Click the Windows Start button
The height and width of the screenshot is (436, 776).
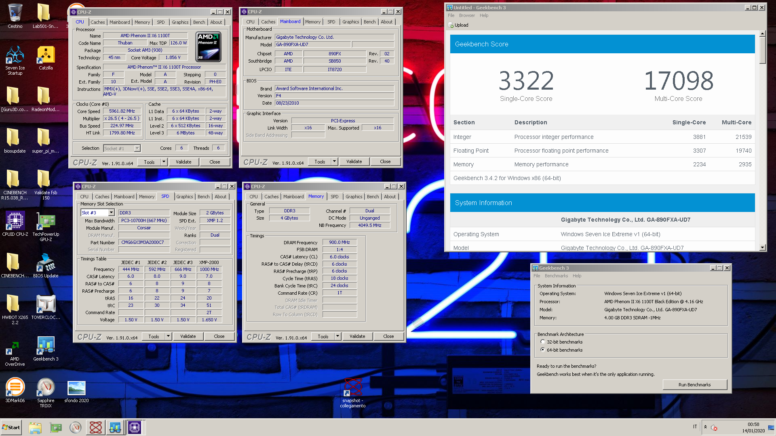pyautogui.click(x=11, y=427)
